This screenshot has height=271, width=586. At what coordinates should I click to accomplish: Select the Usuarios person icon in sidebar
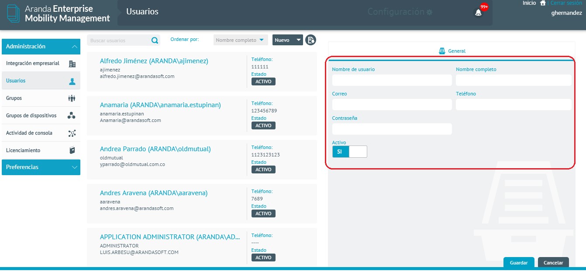tap(72, 81)
